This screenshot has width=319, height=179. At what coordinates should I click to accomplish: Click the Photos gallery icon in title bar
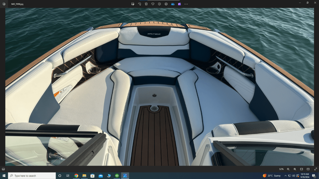pos(4,4)
